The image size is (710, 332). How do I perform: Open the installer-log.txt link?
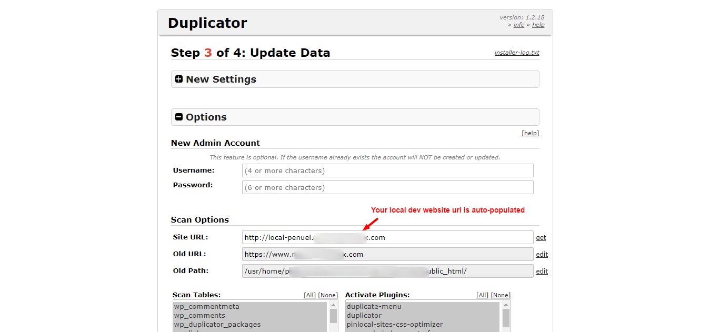click(x=517, y=53)
